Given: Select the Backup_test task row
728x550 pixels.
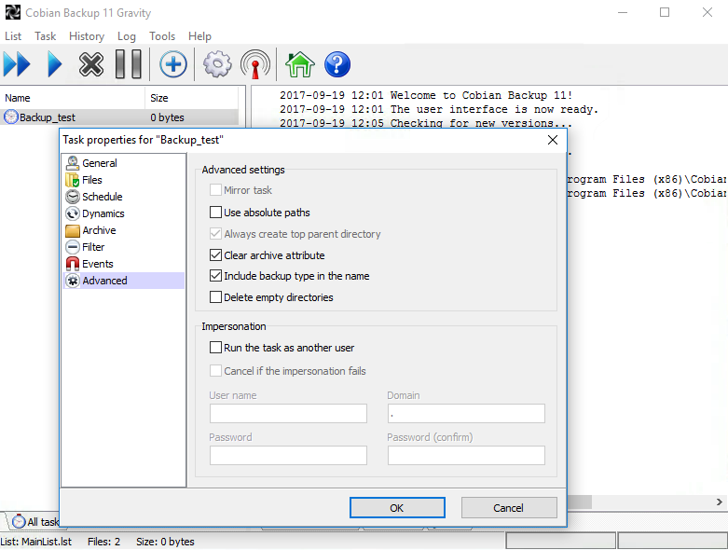Looking at the screenshot, I should click(120, 117).
